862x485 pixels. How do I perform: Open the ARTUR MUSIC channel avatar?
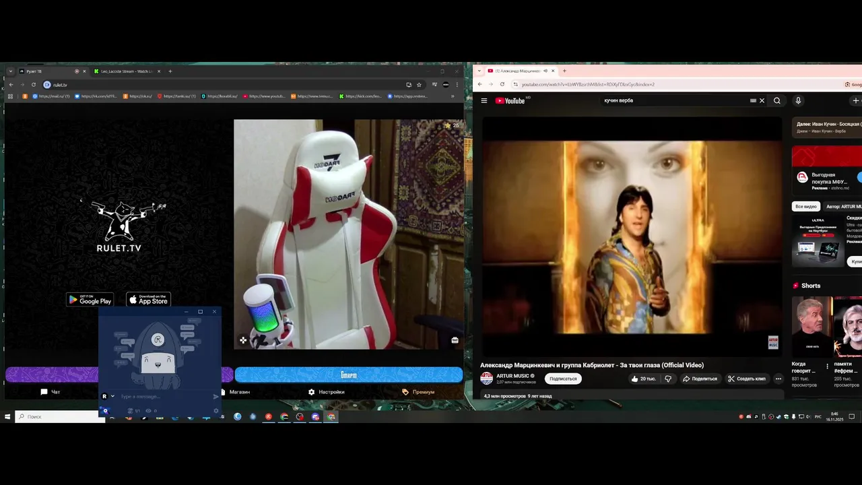[x=486, y=379]
